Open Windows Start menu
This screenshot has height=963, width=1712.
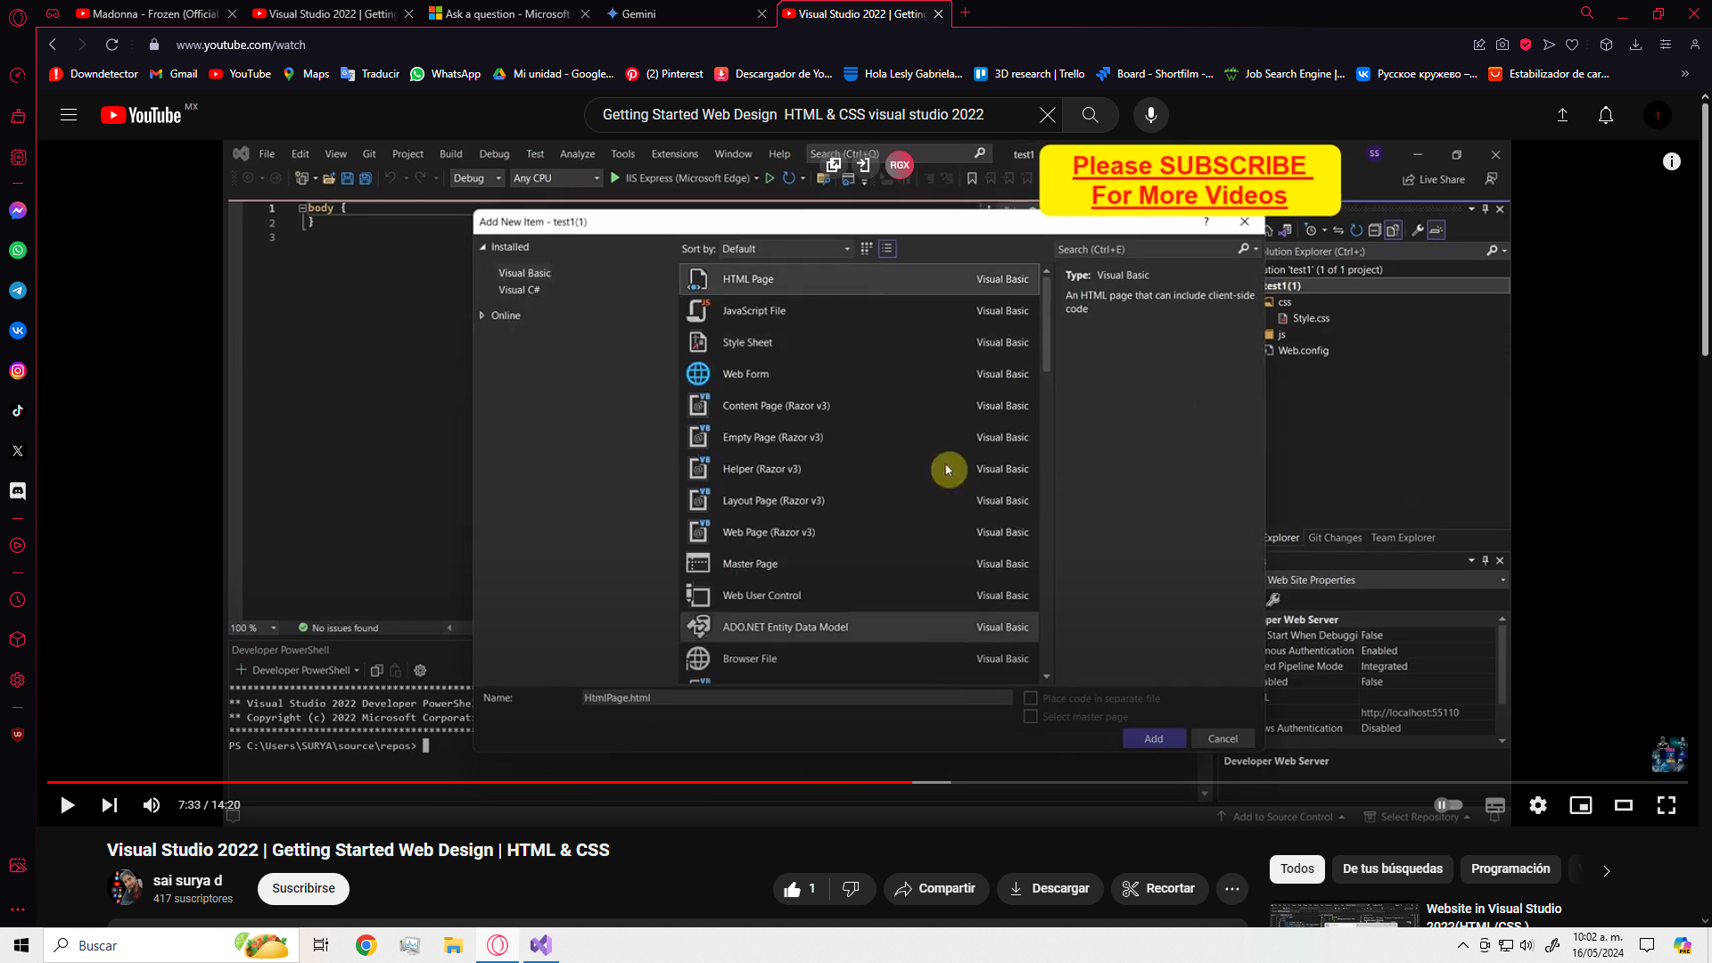[21, 945]
